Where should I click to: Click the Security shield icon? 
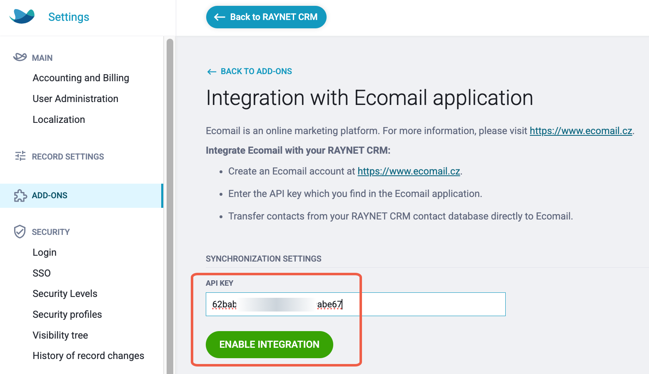click(x=20, y=232)
